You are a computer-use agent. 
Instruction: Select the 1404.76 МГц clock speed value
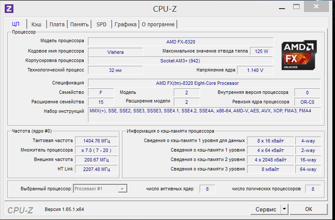click(x=97, y=141)
